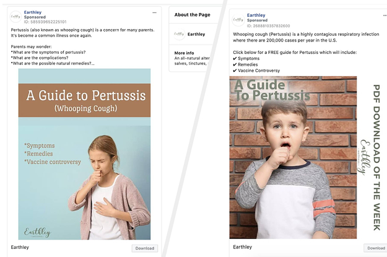The width and height of the screenshot is (387, 257).
Task: Open the three-dot menu on the right ad
Action: point(378,15)
